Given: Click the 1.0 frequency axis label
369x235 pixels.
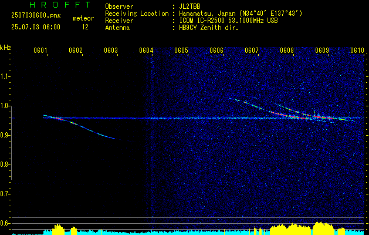Looking at the screenshot, I should [x=5, y=106].
